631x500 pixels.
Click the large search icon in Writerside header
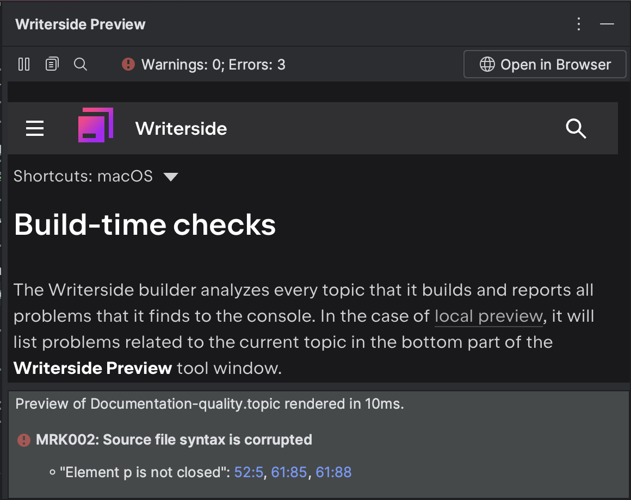(576, 129)
